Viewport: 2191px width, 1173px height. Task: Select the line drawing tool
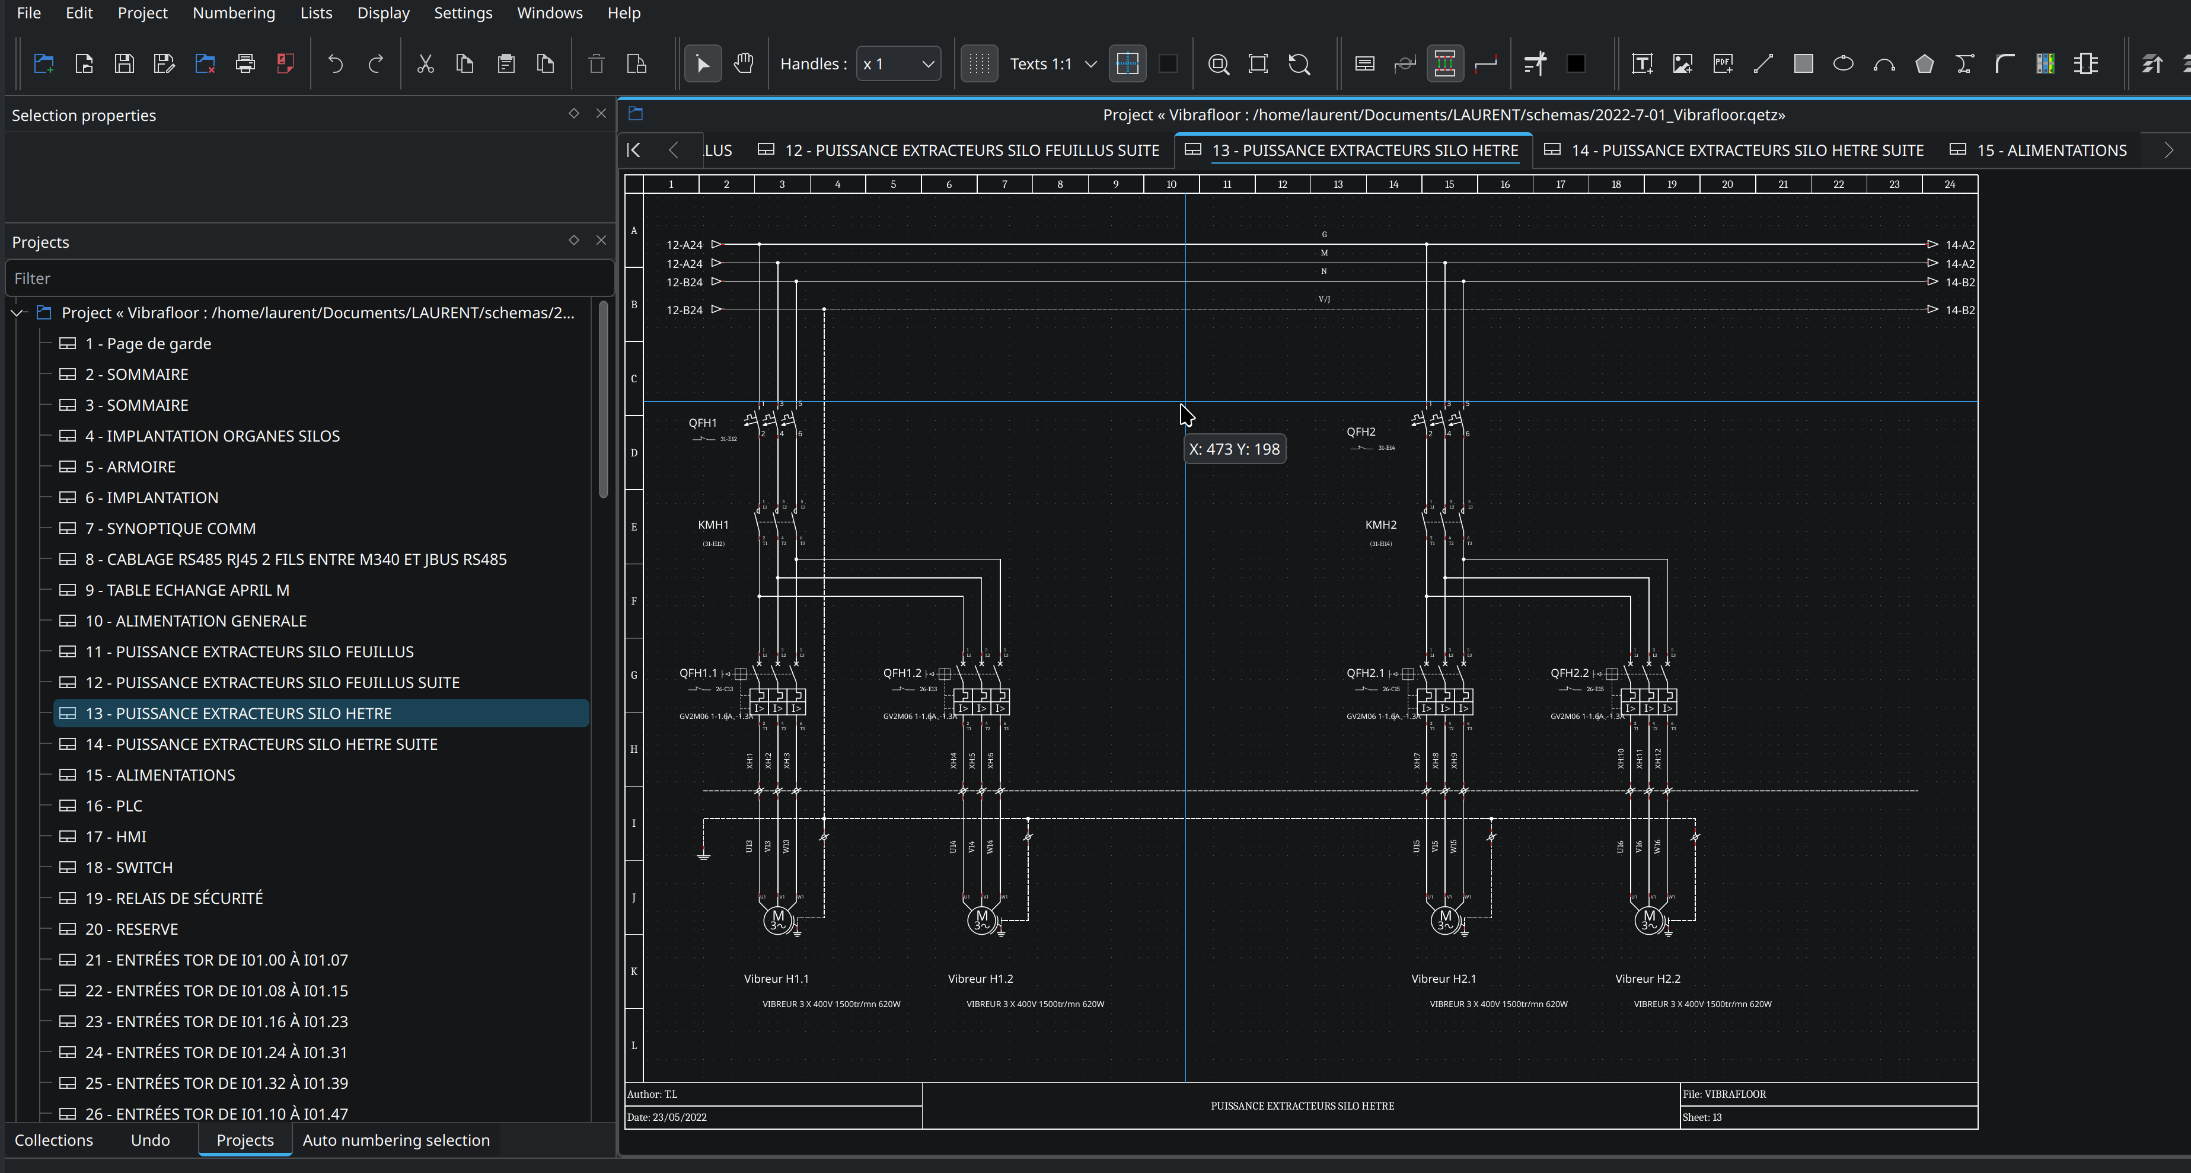(1762, 64)
